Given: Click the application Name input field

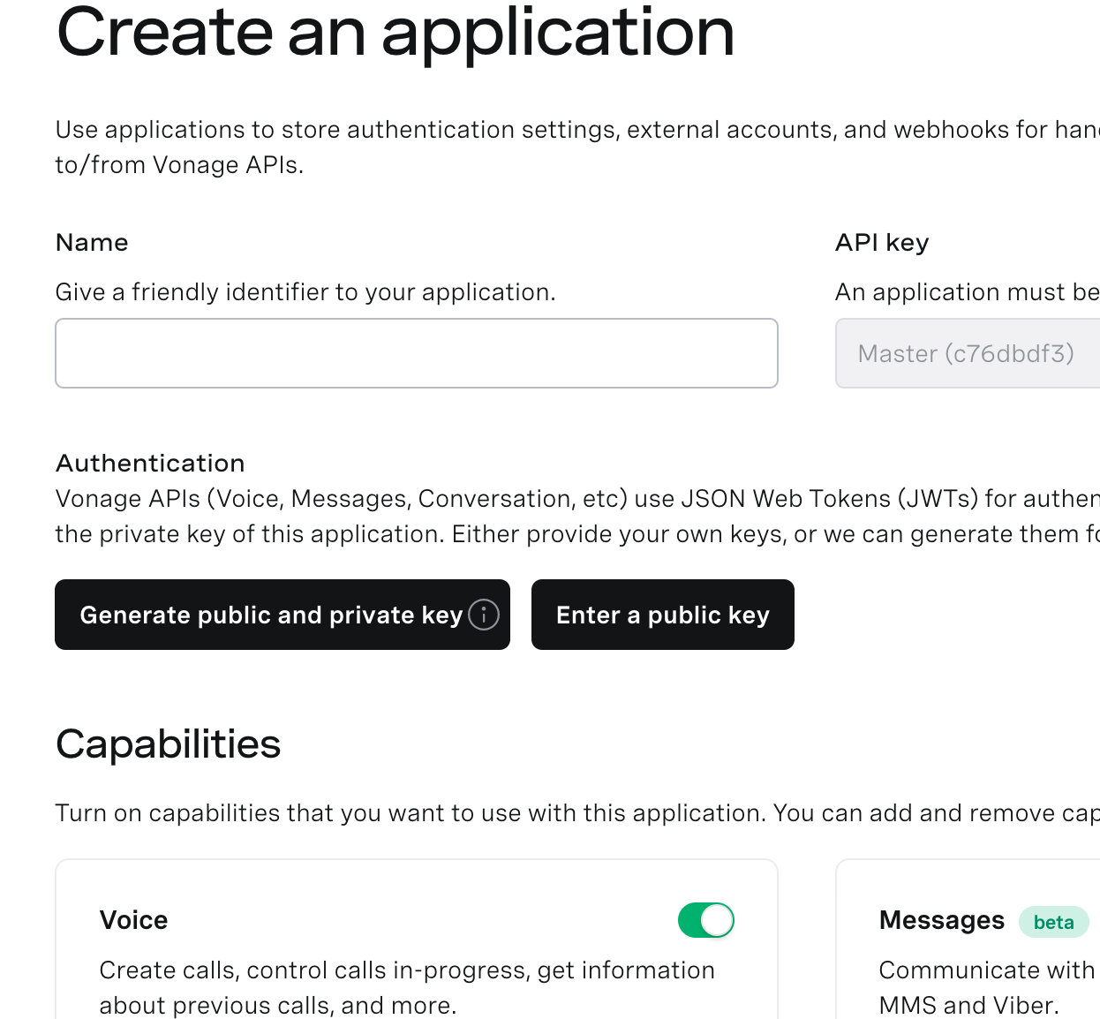Looking at the screenshot, I should coord(417,353).
